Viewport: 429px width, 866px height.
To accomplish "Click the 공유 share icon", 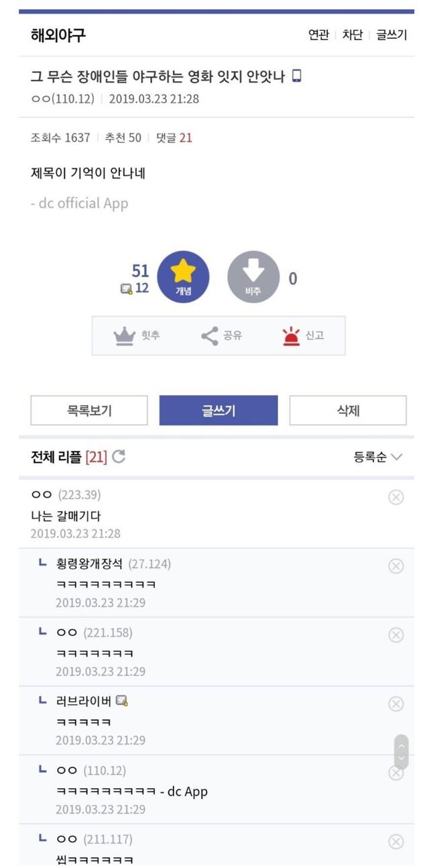I will [x=210, y=335].
